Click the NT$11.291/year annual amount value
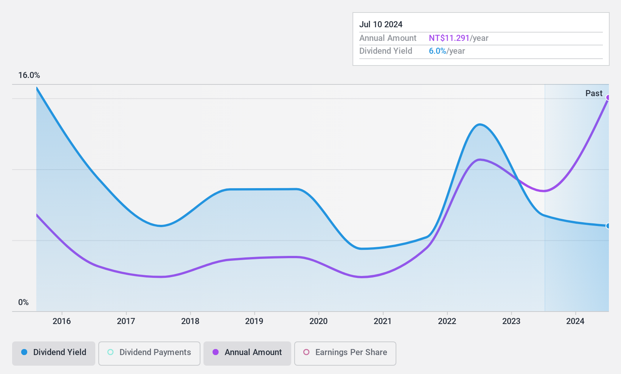This screenshot has height=374, width=621. coord(459,38)
